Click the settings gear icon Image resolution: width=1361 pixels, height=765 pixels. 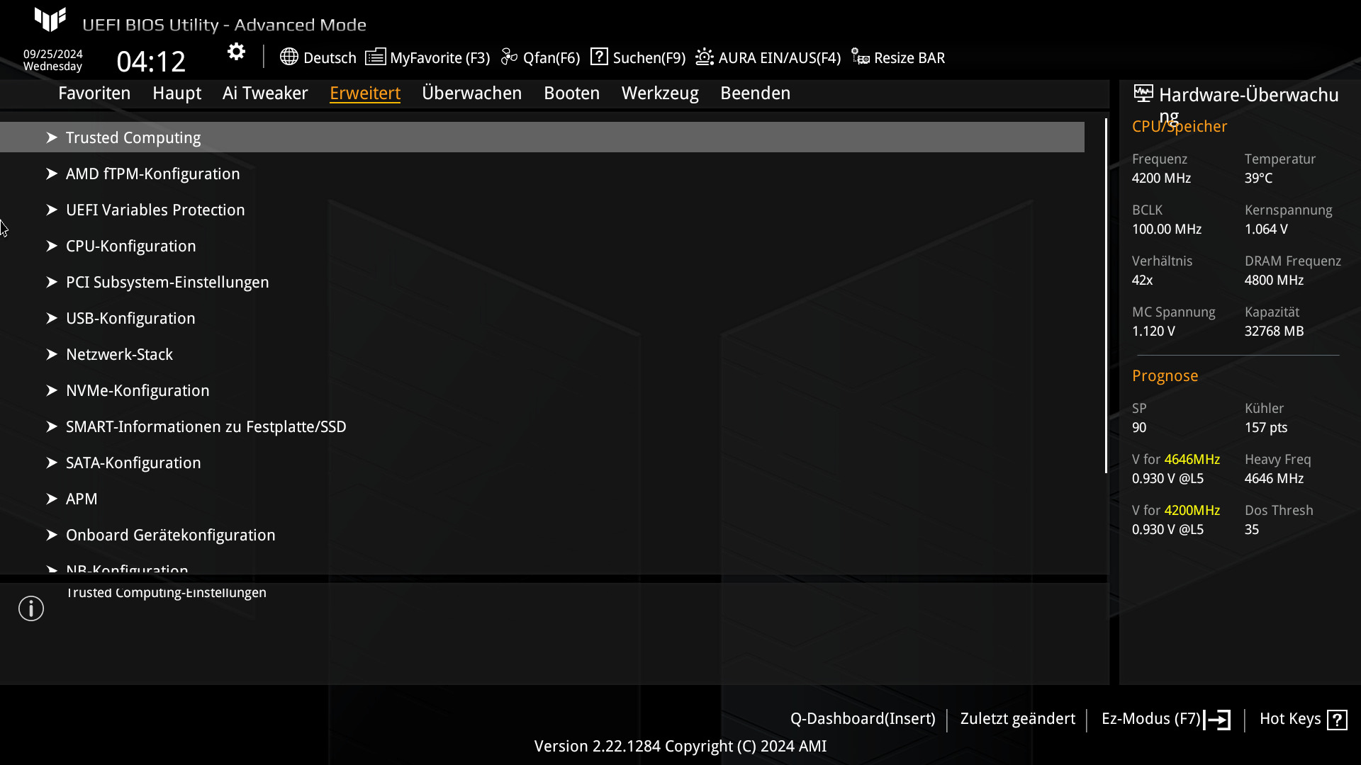pyautogui.click(x=236, y=52)
